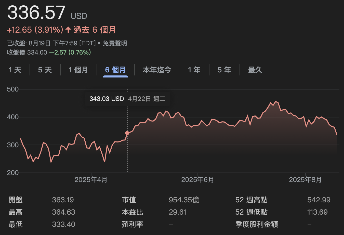Click the 343.03 USD tooltip

click(107, 99)
